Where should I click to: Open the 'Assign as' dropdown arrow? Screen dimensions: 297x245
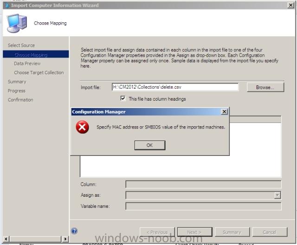coord(278,195)
